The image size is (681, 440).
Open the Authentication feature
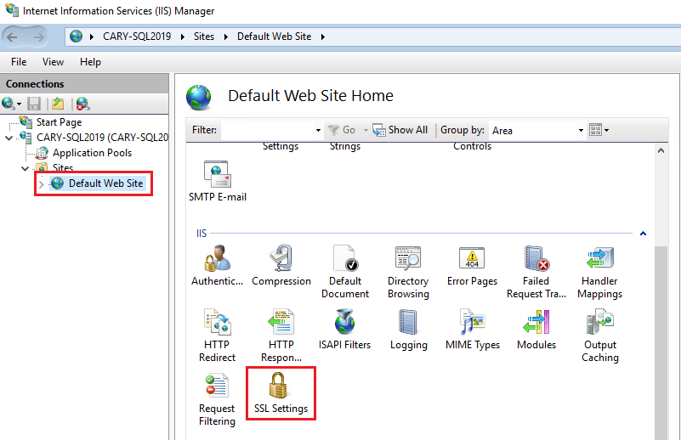tap(217, 265)
